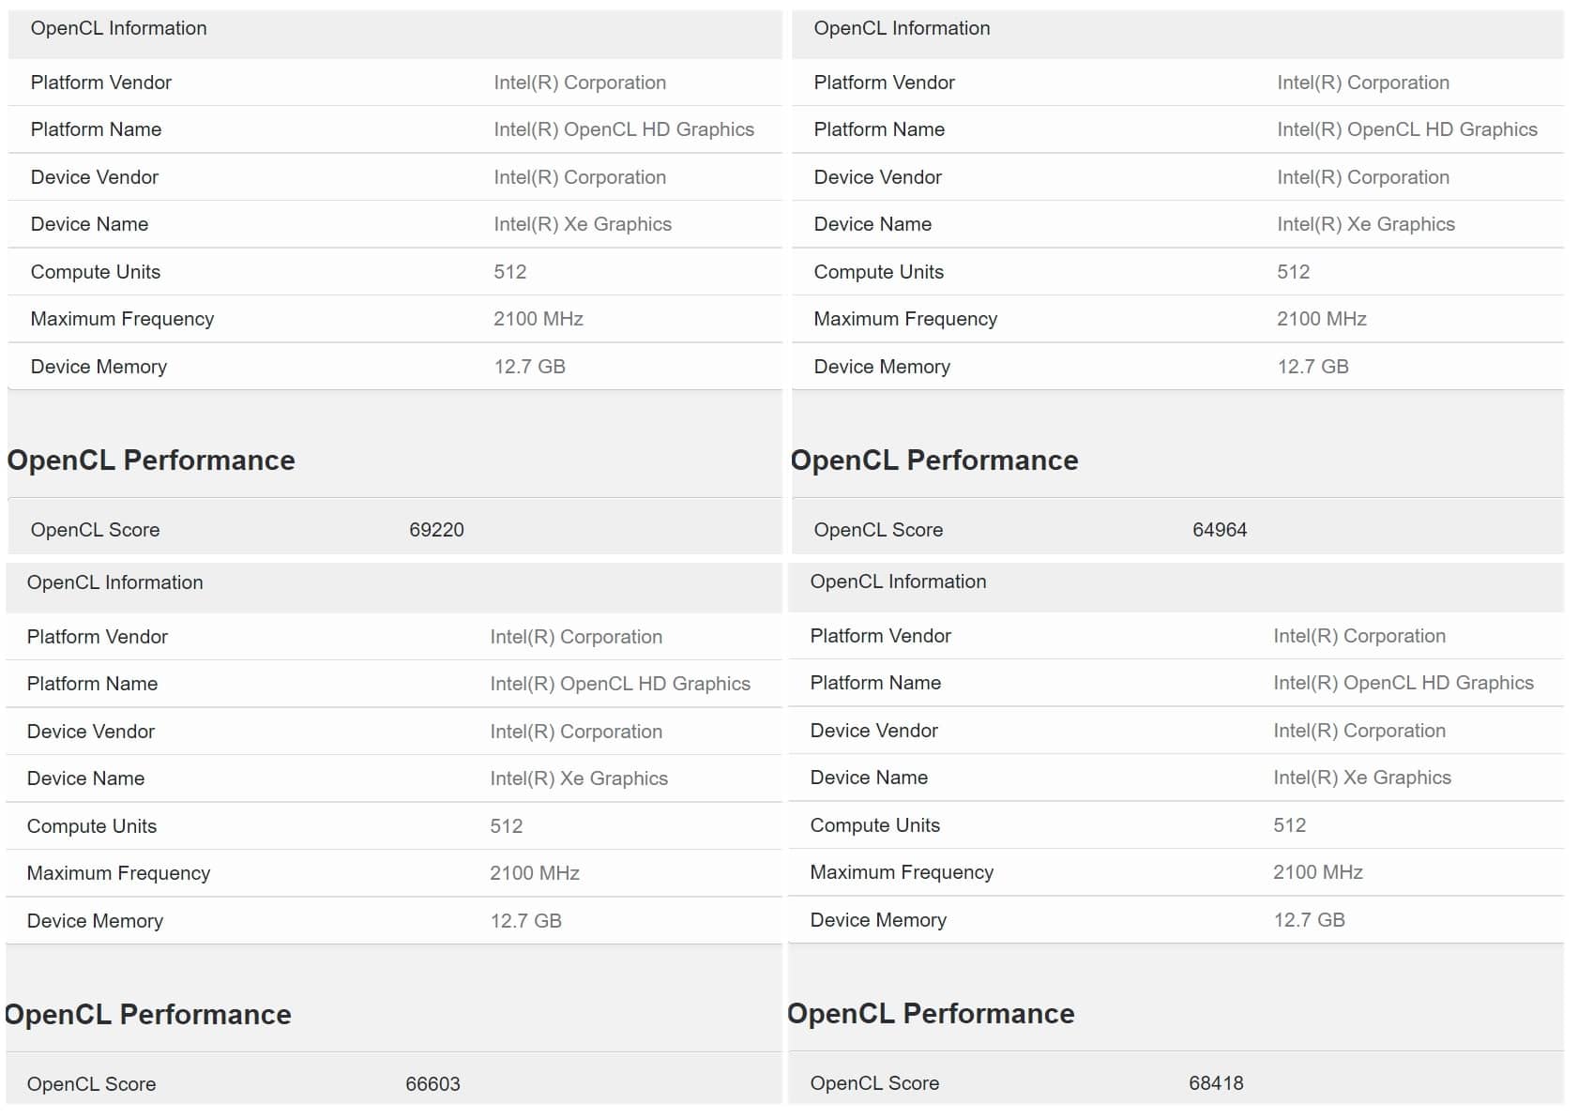Click the bottom-right OpenCL Performance heading
This screenshot has width=1578, height=1118.
[931, 1014]
